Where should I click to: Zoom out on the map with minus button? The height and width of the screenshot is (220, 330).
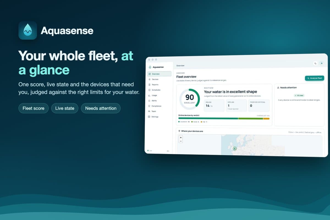181,141
